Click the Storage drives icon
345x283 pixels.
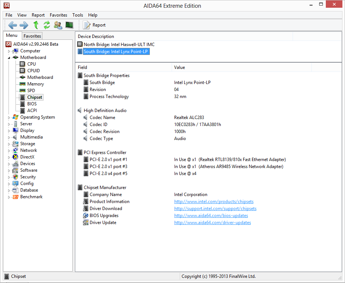coord(15,144)
